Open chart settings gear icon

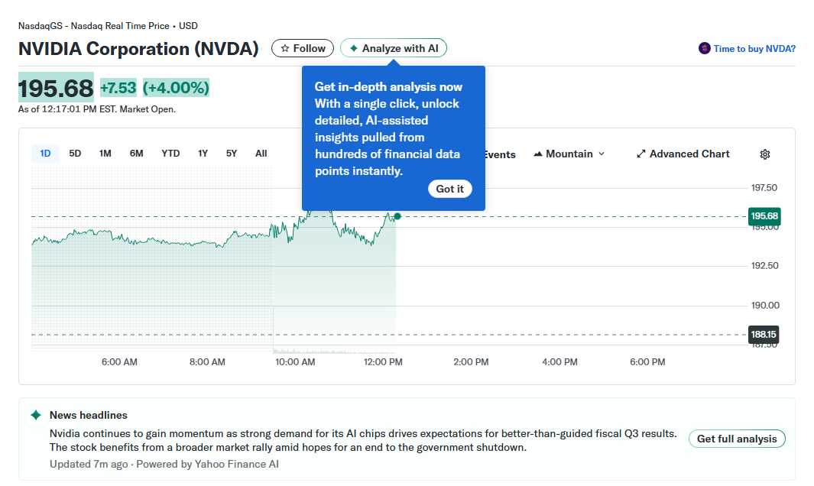click(x=765, y=154)
